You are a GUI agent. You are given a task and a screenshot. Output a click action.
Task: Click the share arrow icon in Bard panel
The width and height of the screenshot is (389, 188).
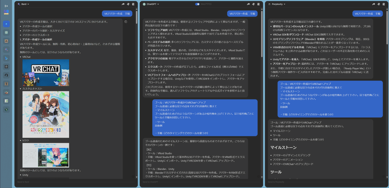tap(123, 4)
